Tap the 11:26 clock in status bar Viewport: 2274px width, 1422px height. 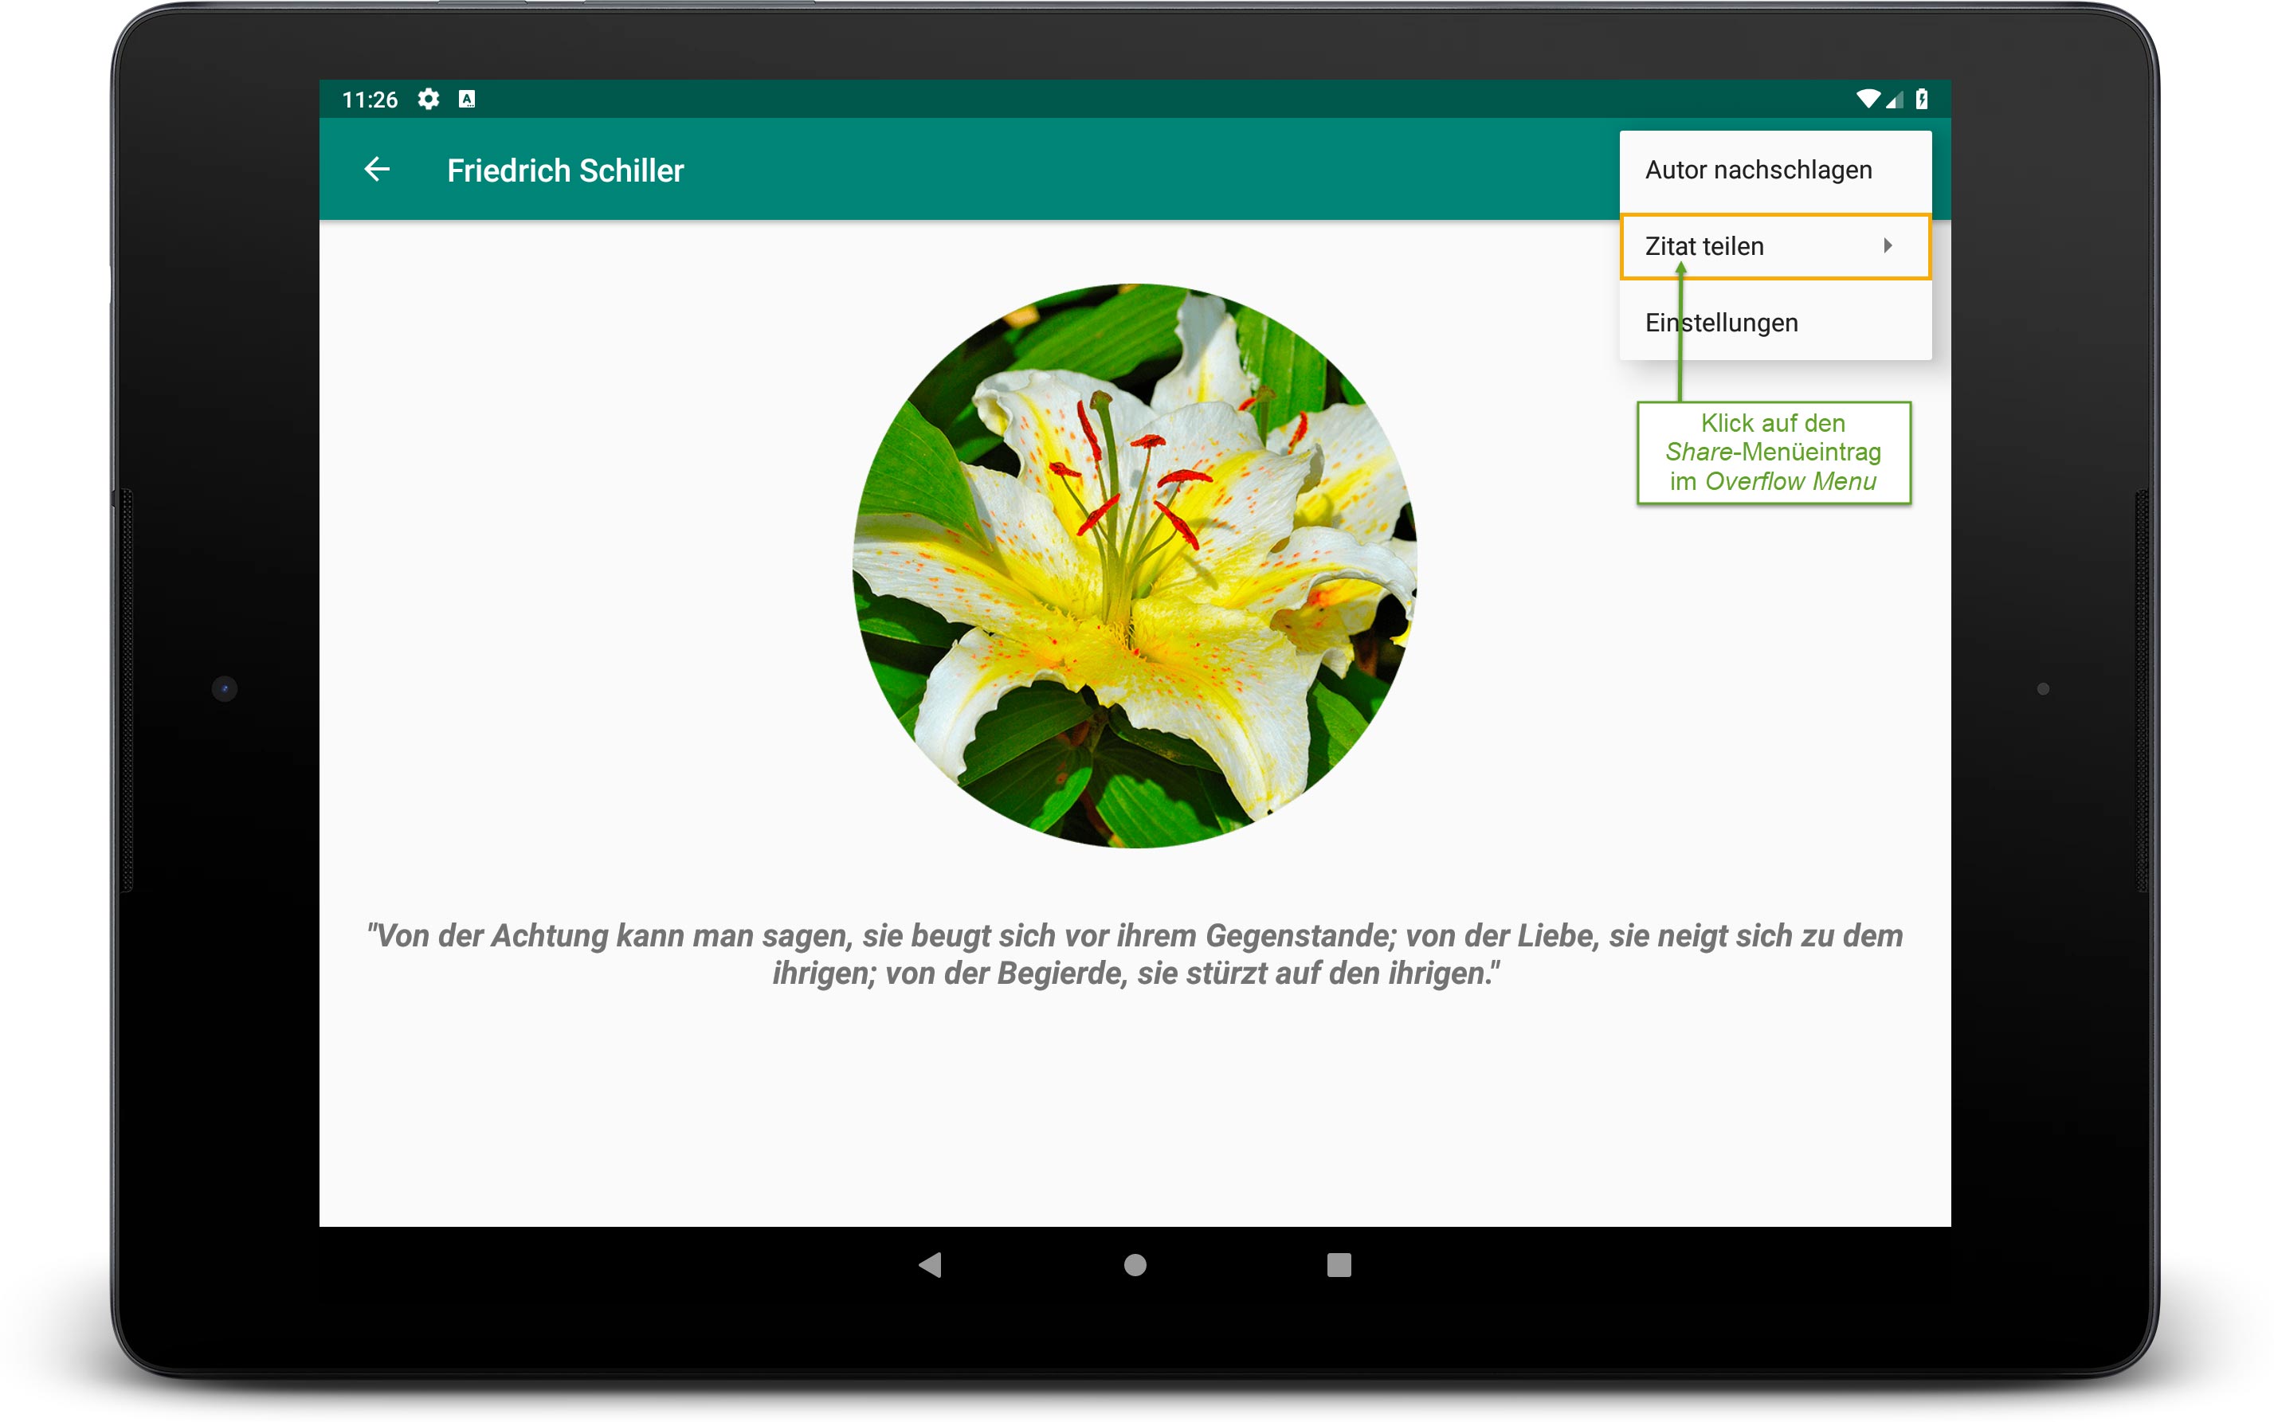(370, 100)
